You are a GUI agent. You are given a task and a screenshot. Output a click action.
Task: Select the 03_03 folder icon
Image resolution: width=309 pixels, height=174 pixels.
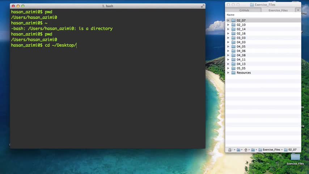(233, 38)
